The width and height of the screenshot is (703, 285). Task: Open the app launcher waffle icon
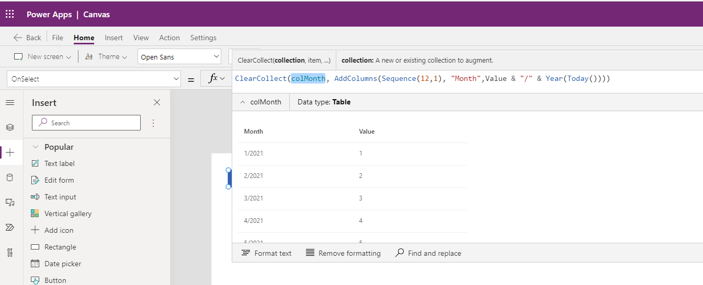point(10,14)
